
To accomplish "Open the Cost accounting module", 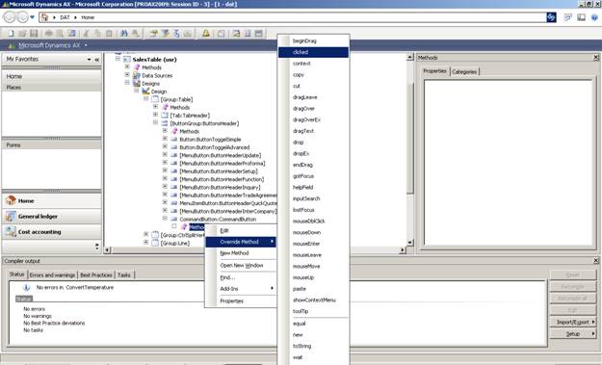I will (52, 232).
